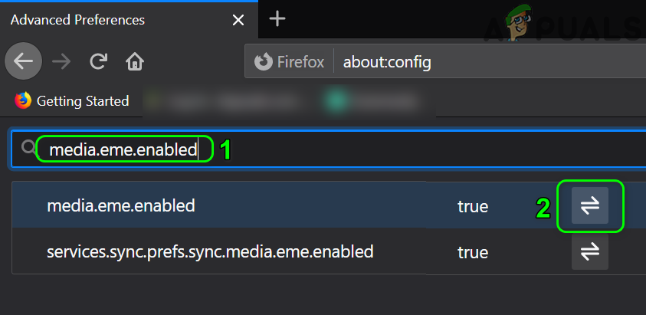This screenshot has width=646, height=315.
Task: Open a new tab with plus button
Action: tap(277, 19)
